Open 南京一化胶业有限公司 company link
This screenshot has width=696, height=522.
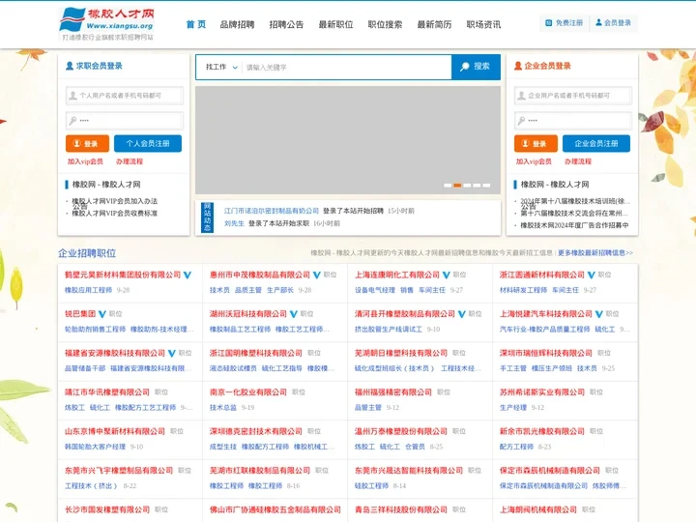[x=248, y=391]
